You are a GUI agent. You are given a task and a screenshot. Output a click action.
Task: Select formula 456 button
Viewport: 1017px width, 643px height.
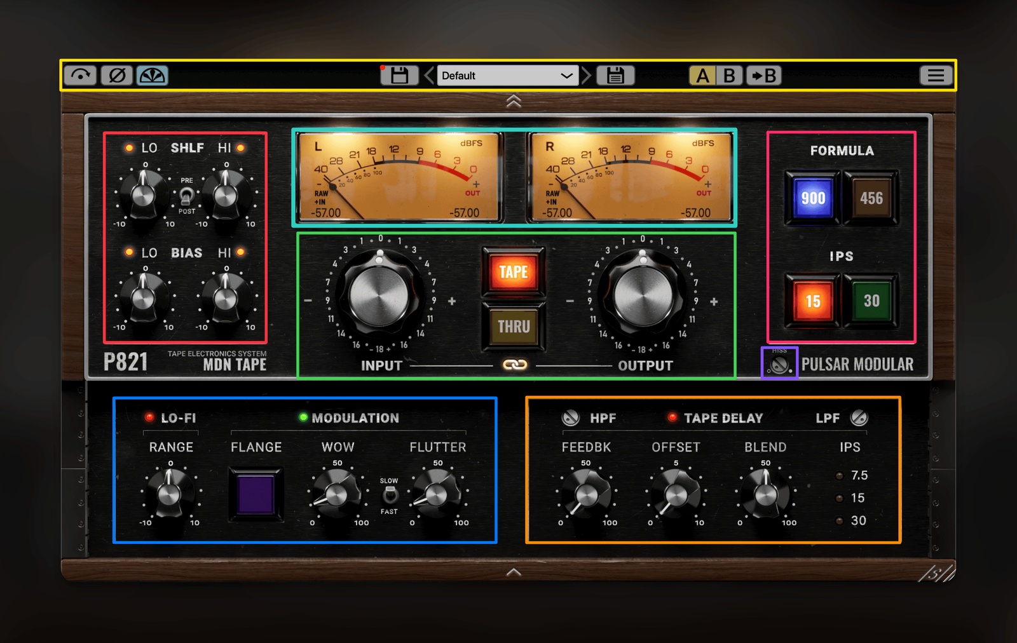tap(871, 198)
